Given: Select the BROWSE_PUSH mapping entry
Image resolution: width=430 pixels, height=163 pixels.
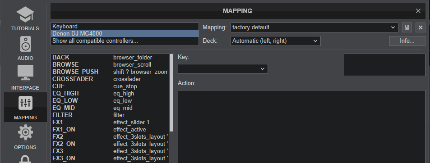Looking at the screenshot, I should 110,72.
